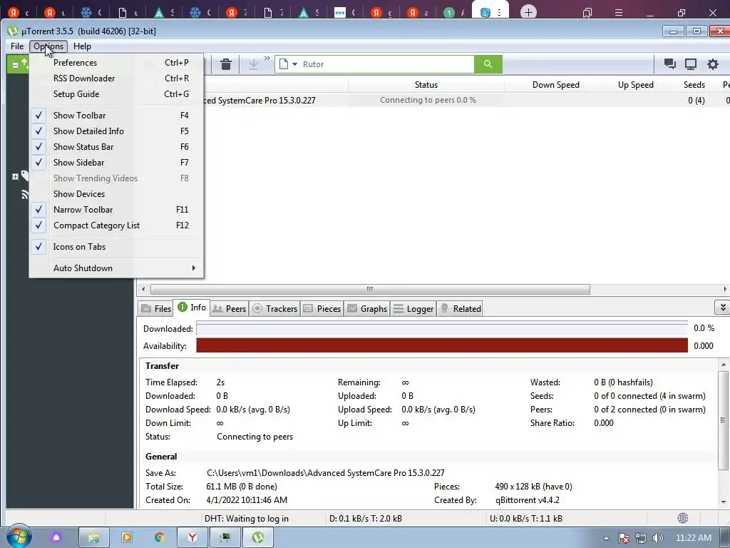Close the open Options menu
This screenshot has height=548, width=730.
pos(48,46)
